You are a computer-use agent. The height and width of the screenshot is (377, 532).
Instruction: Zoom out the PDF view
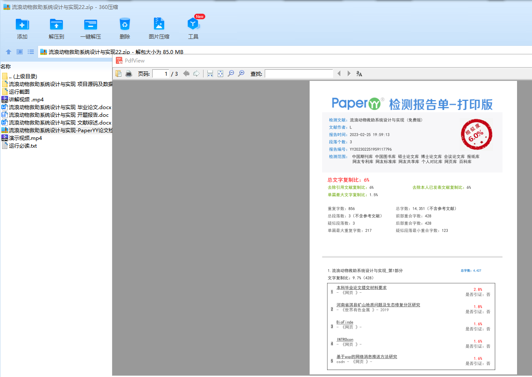[231, 74]
